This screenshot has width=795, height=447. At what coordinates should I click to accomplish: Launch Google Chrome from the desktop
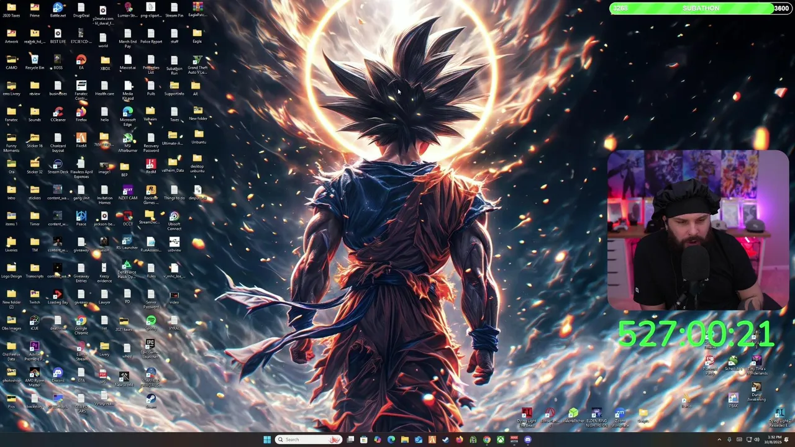pos(81,325)
